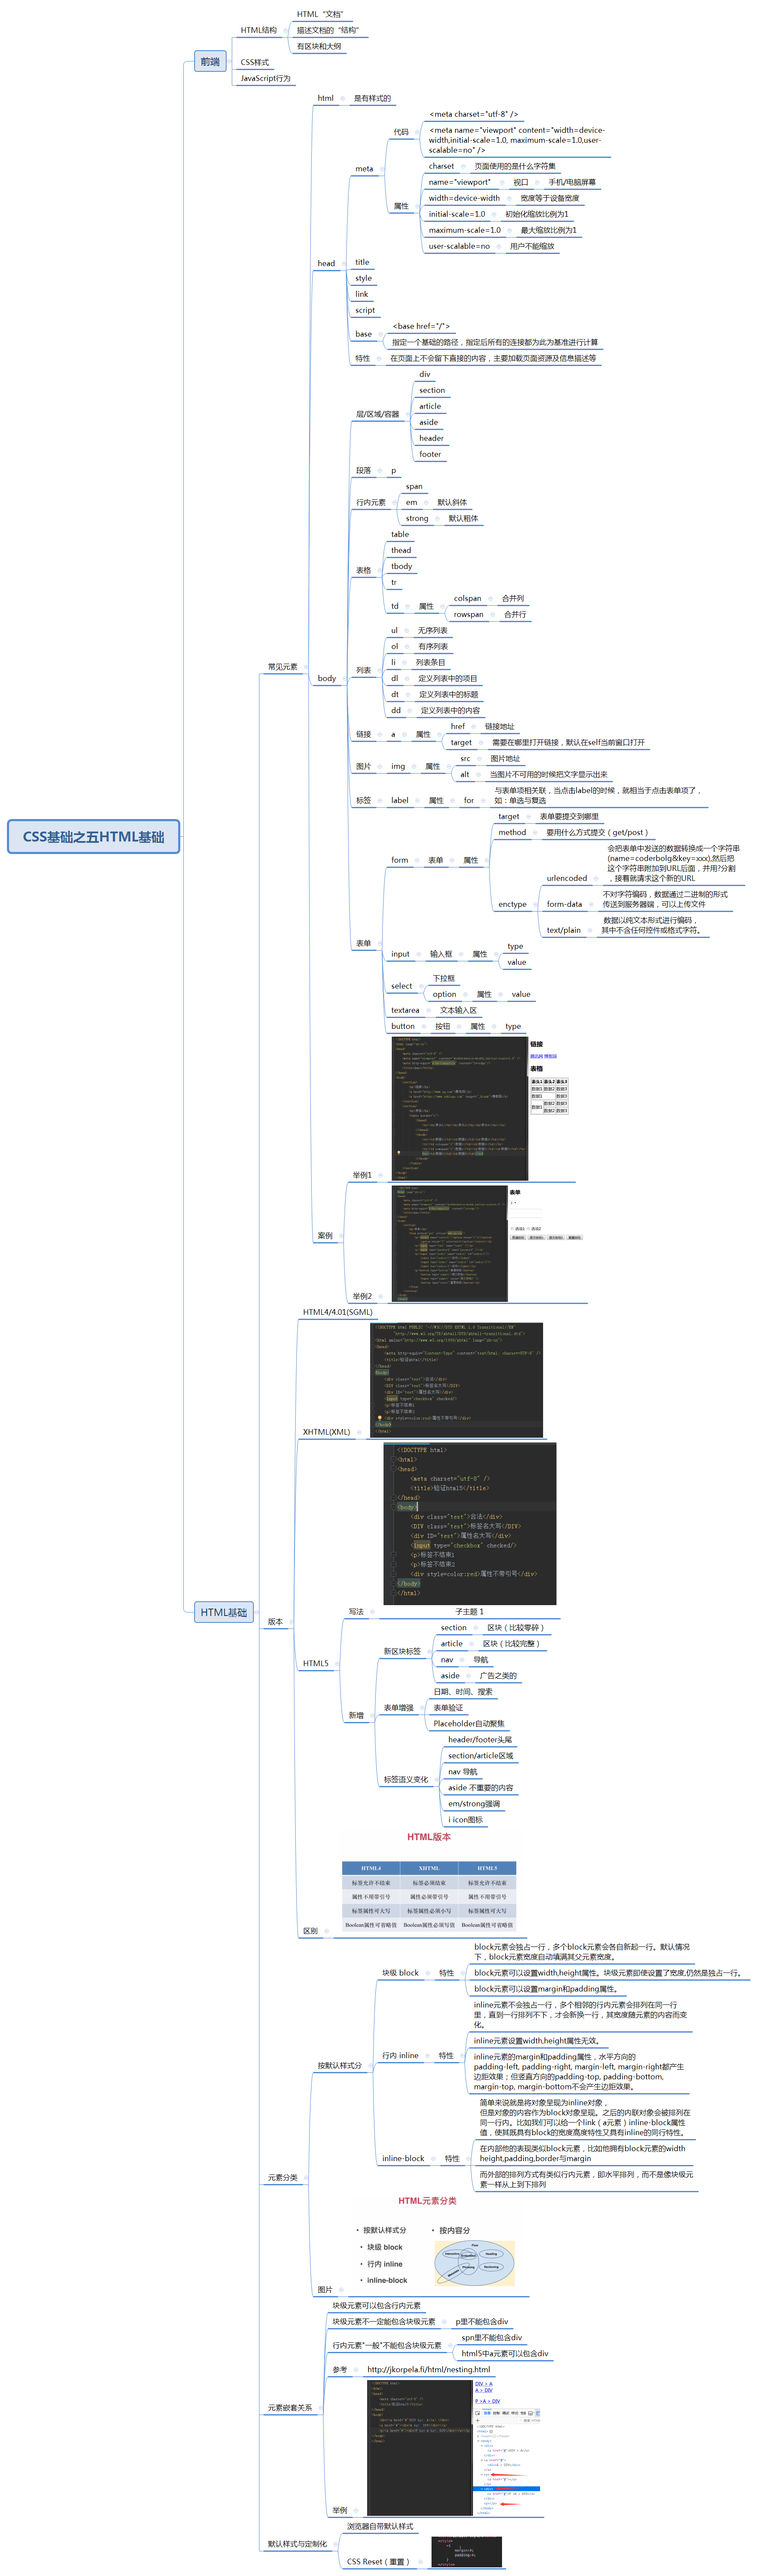Select the meta charset code node
Viewport: 758px width, 2576px height.
(x=473, y=114)
